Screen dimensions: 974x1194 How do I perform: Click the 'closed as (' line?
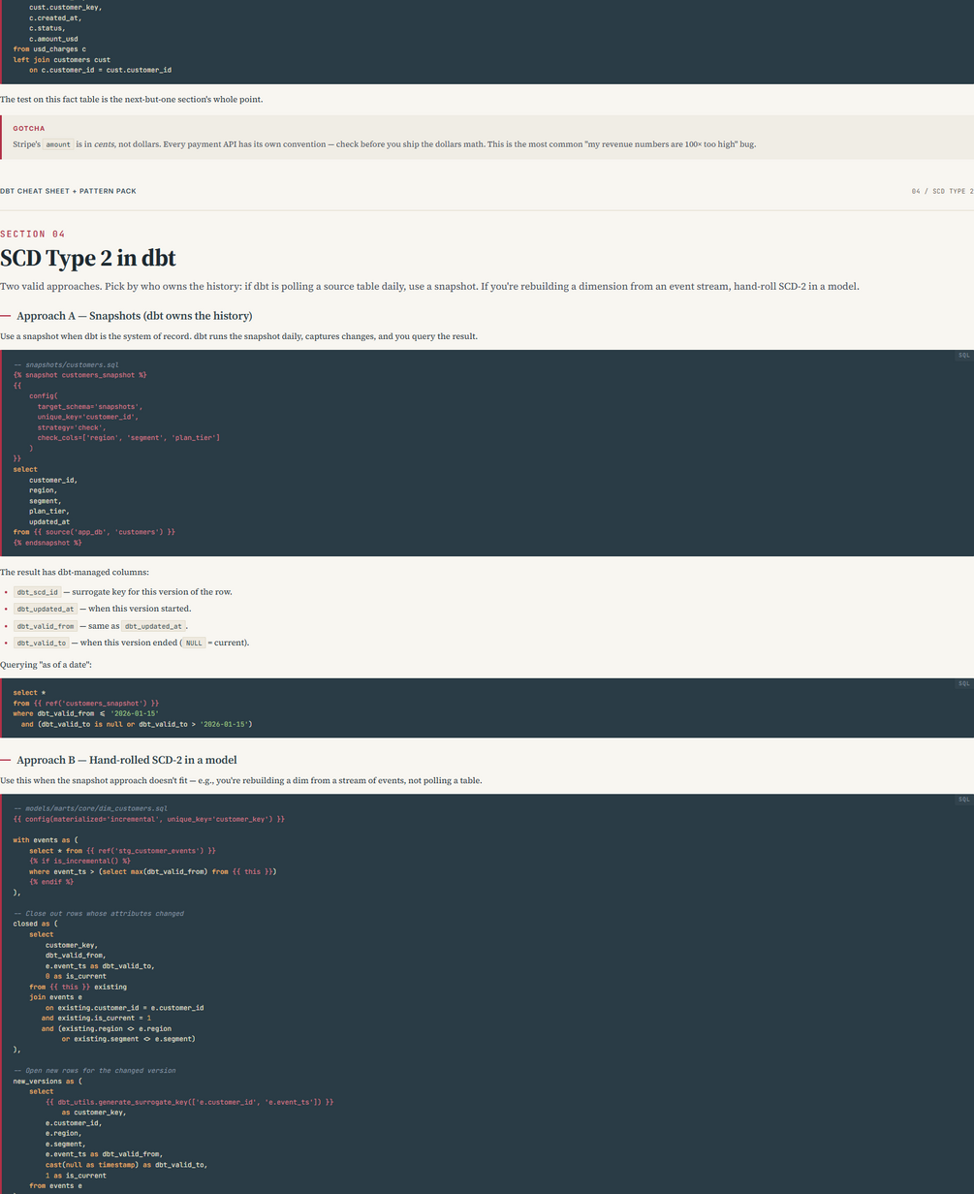[36, 924]
